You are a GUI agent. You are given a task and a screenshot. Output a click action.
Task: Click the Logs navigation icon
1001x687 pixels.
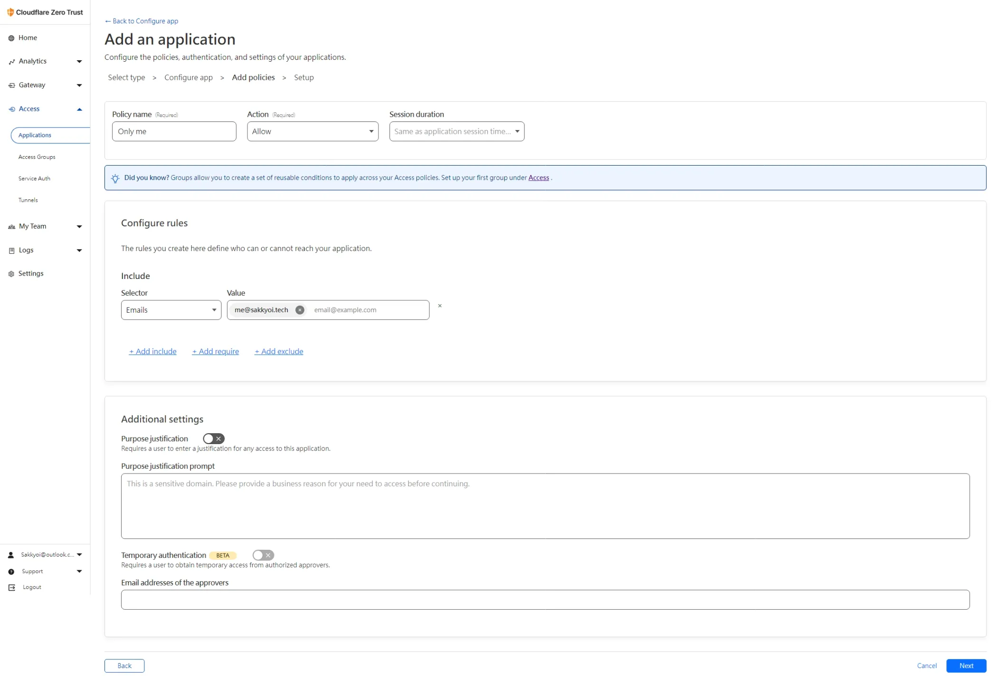point(11,249)
